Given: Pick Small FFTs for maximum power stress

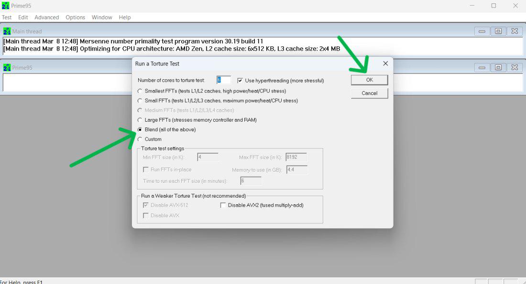Looking at the screenshot, I should click(x=140, y=101).
